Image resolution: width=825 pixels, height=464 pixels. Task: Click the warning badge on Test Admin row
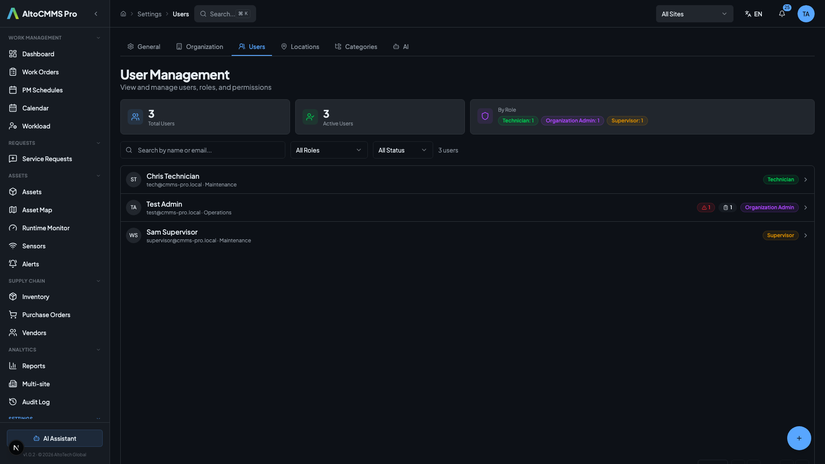point(705,208)
